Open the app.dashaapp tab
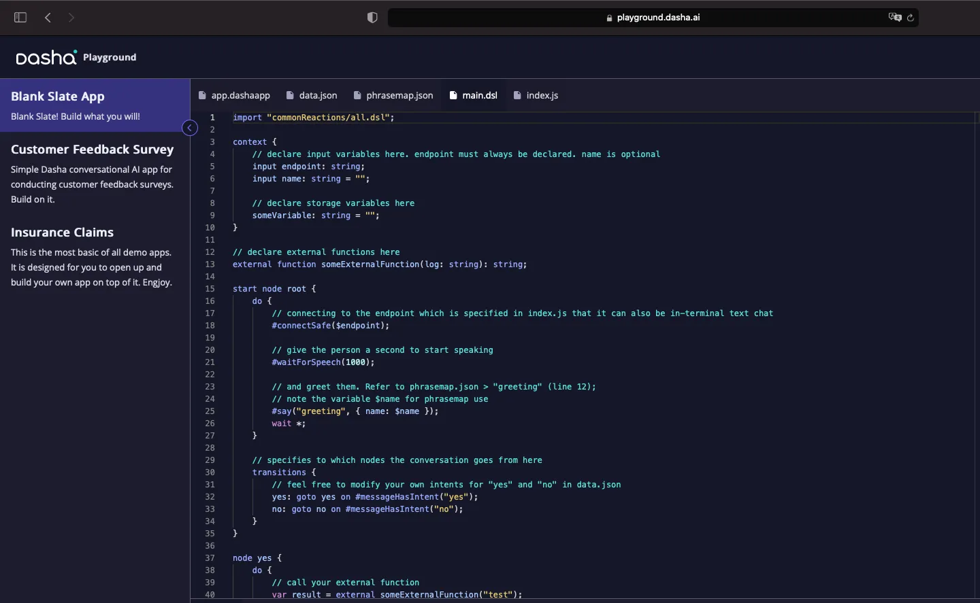This screenshot has width=980, height=603. point(234,95)
